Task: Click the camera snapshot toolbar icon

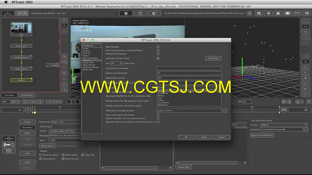Action: [278, 13]
